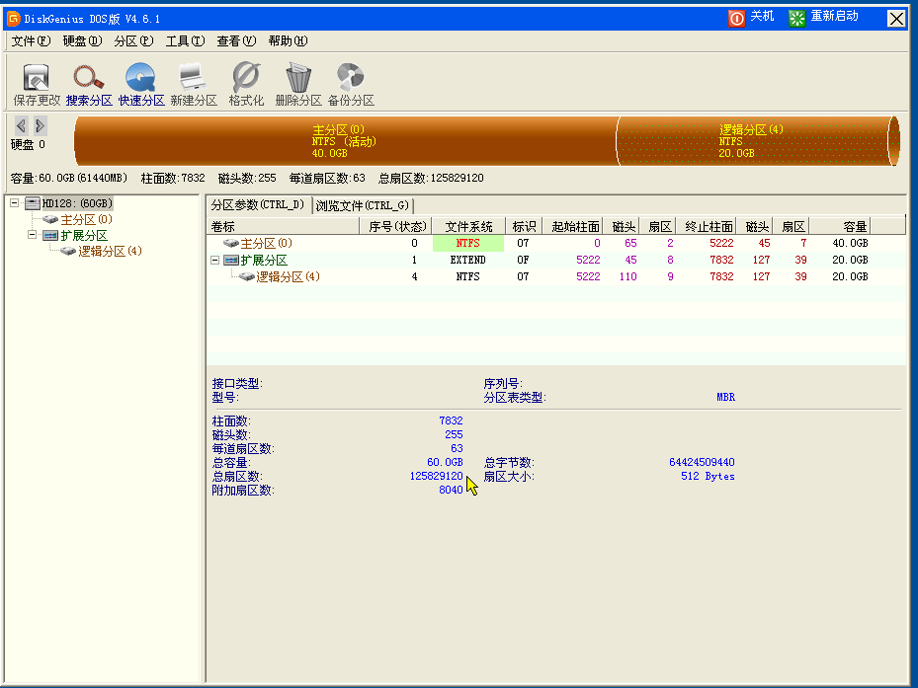Viewport: 918px width, 688px height.
Task: Start 快速分区 quick partition tool
Action: [141, 85]
